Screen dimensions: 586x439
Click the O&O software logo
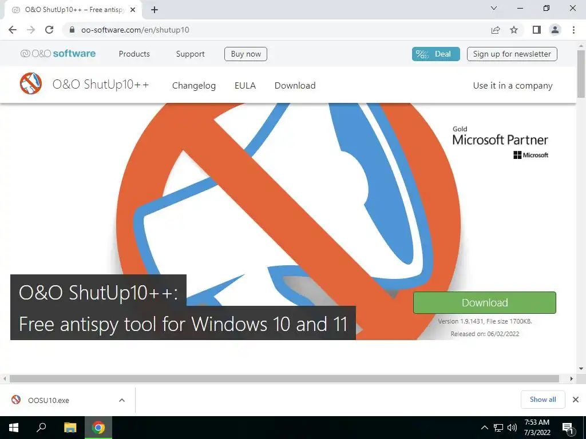(x=58, y=54)
